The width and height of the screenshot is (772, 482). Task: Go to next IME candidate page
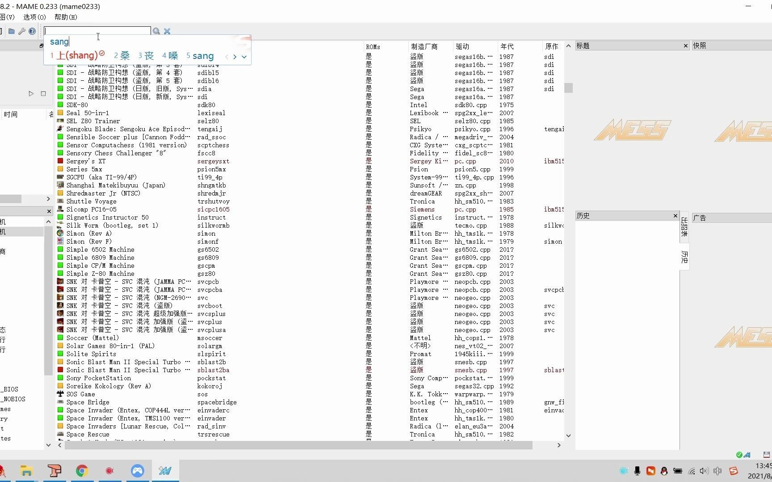point(235,57)
